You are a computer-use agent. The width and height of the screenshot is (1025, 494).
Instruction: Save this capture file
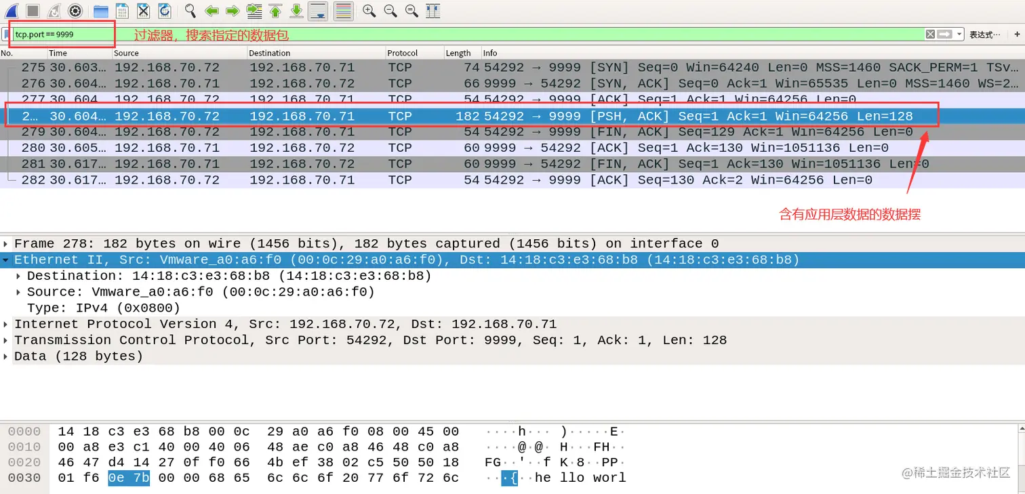click(x=122, y=11)
